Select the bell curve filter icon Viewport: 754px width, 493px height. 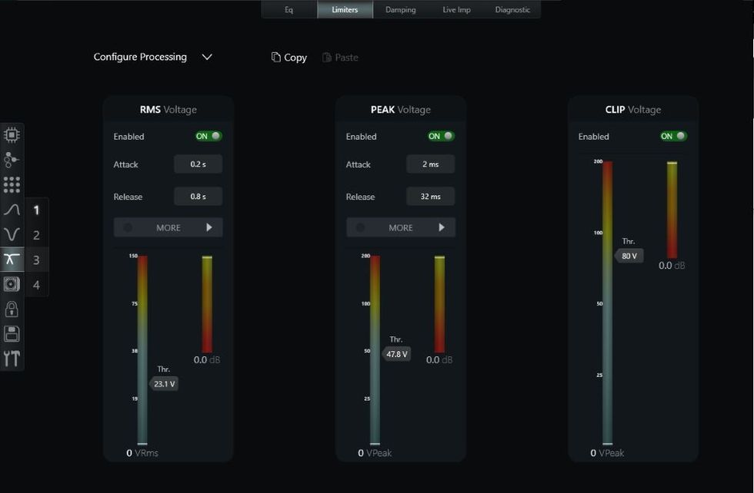[12, 210]
